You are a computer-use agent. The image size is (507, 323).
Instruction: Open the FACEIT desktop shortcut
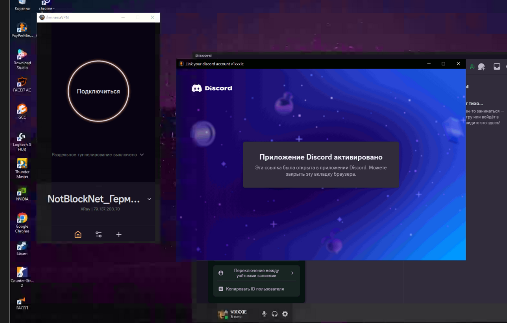pos(22,303)
